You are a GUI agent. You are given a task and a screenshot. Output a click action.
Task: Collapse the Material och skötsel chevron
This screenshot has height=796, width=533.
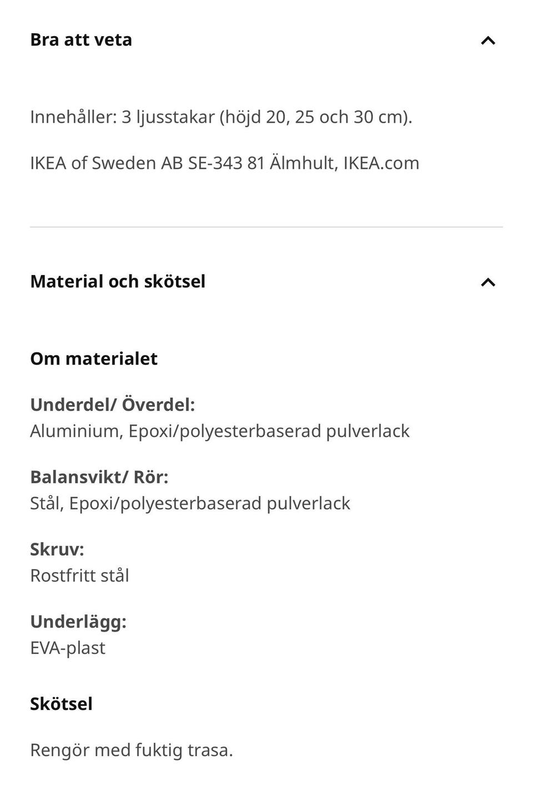pyautogui.click(x=487, y=282)
